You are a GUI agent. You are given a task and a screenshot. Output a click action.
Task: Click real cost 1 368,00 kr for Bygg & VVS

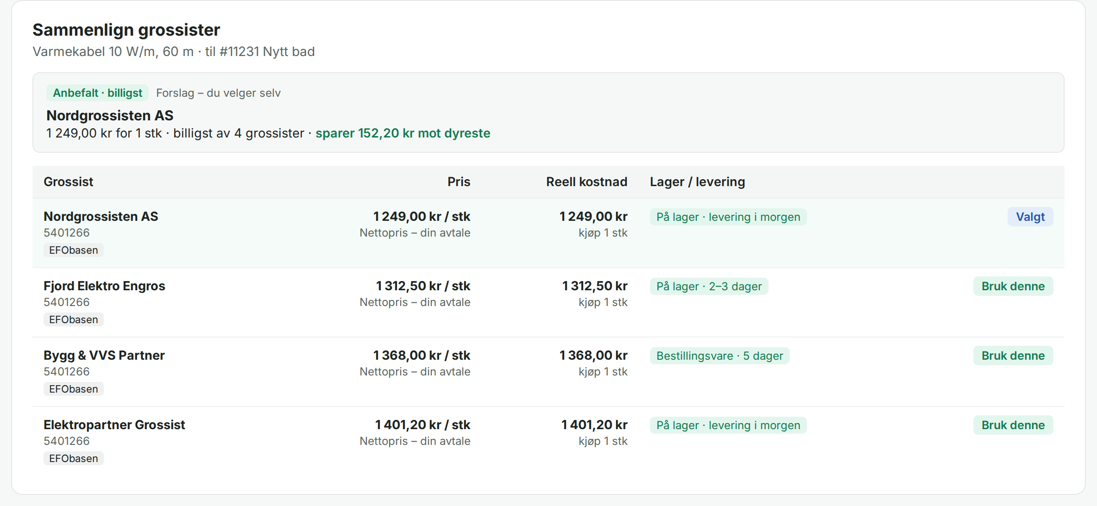tap(593, 355)
